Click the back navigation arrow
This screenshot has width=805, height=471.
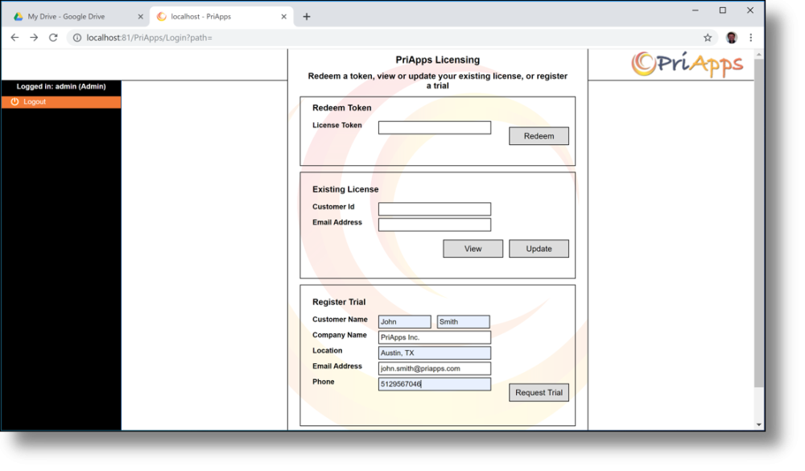14,37
